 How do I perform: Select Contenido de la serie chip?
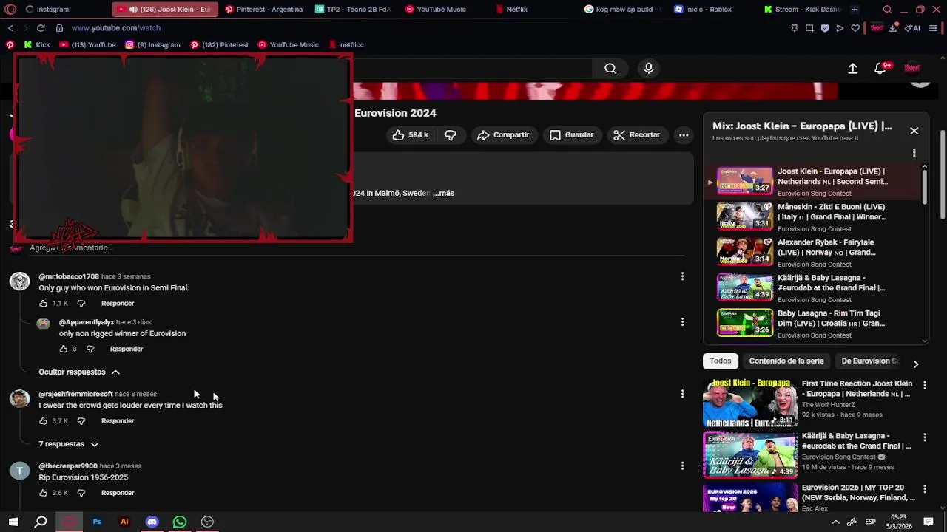(786, 361)
